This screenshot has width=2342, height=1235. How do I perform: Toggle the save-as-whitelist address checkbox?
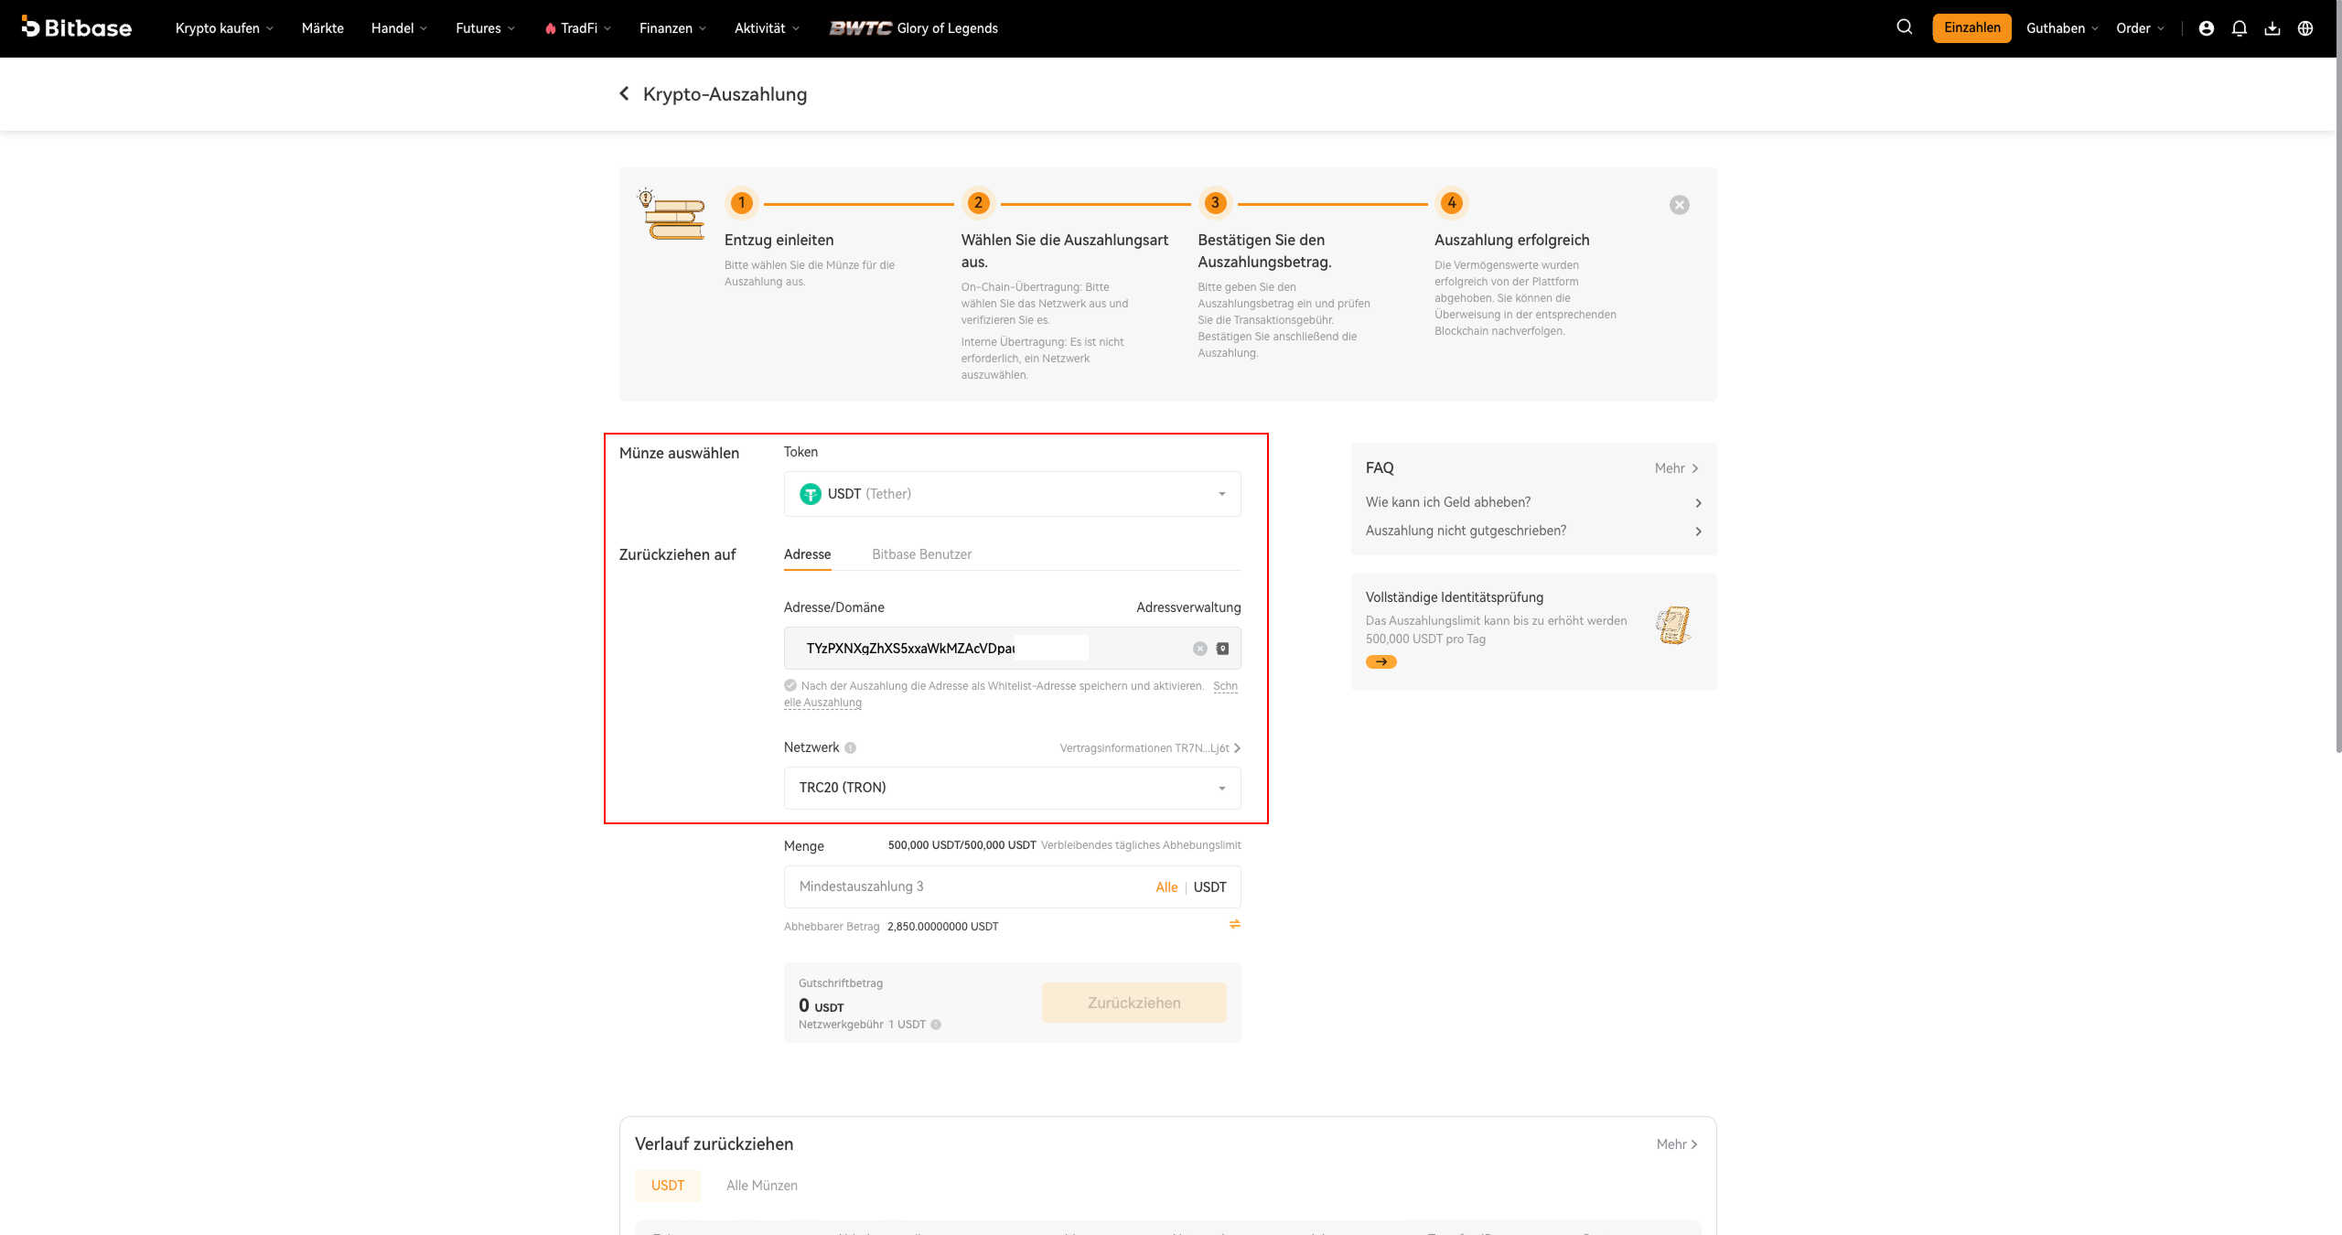(790, 685)
